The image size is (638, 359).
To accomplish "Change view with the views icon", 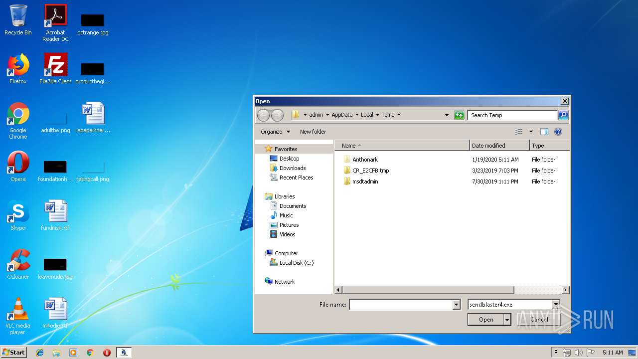I will point(519,132).
